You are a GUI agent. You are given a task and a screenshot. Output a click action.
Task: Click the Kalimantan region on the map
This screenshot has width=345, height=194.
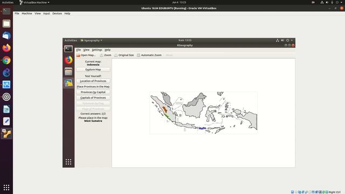pyautogui.click(x=194, y=109)
